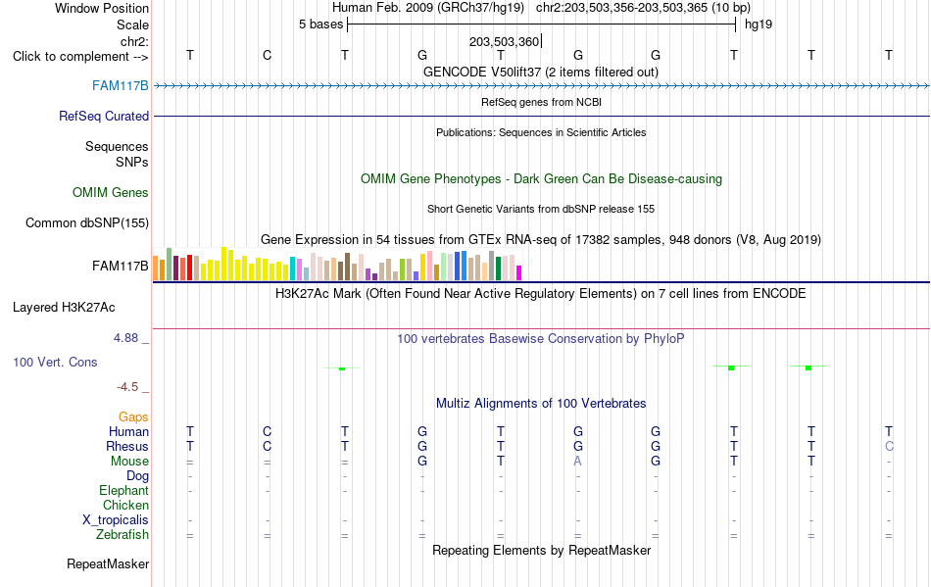Click the leftmost green PhyloP conservation mark
Image resolution: width=931 pixels, height=587 pixels.
[342, 368]
